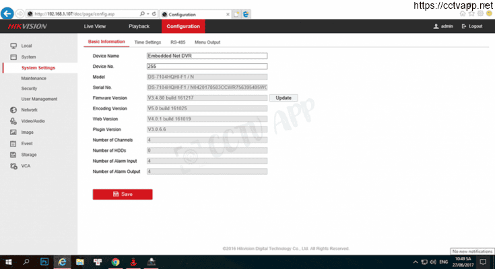Open the Storage section
The height and width of the screenshot is (269, 495).
pyautogui.click(x=29, y=155)
